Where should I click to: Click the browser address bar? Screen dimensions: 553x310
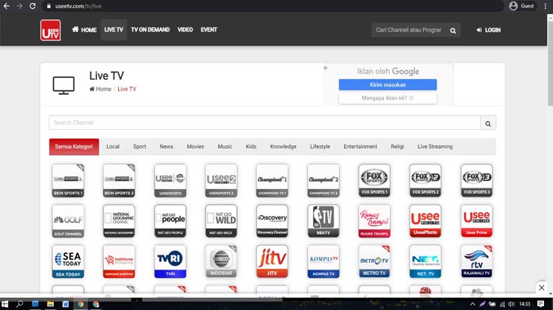click(x=272, y=6)
